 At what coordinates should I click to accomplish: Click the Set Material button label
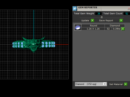coord(116,84)
